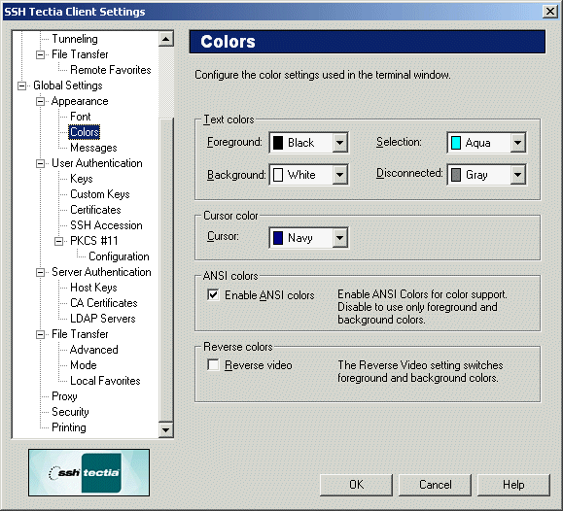This screenshot has width=563, height=511.
Task: Open the Background color dropdown arrow
Action: [339, 175]
